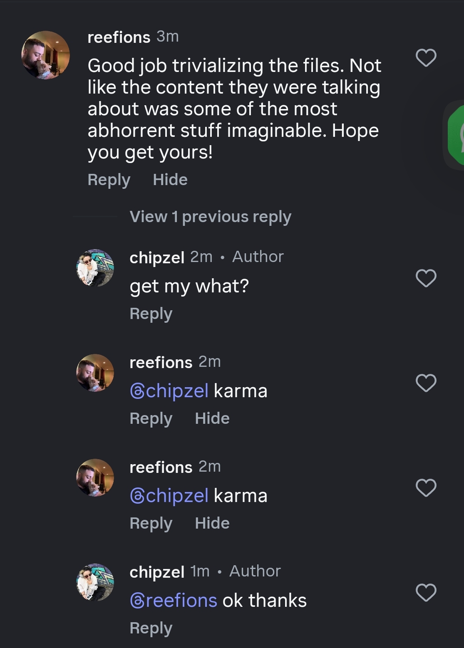464x648 pixels.
Task: Open reefions' avatar on the top comment
Action: point(45,55)
